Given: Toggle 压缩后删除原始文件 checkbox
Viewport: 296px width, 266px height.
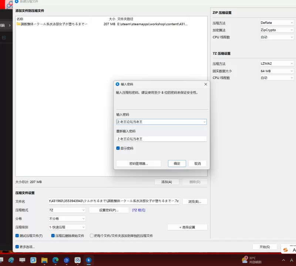Looking at the screenshot, I should [x=53, y=236].
